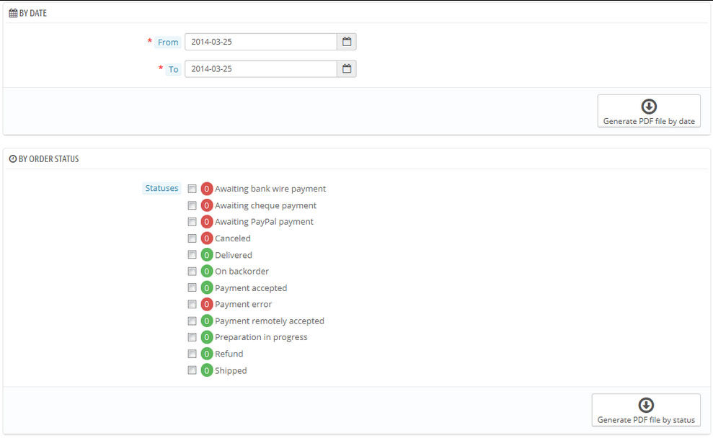
Task: Tick the Refund status checkbox
Action: click(192, 354)
